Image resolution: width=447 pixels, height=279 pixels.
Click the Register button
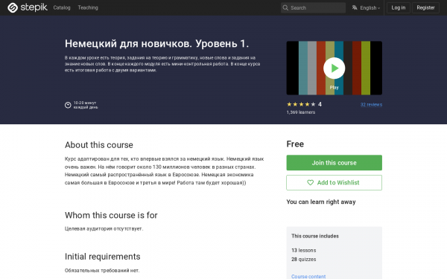pyautogui.click(x=425, y=7)
